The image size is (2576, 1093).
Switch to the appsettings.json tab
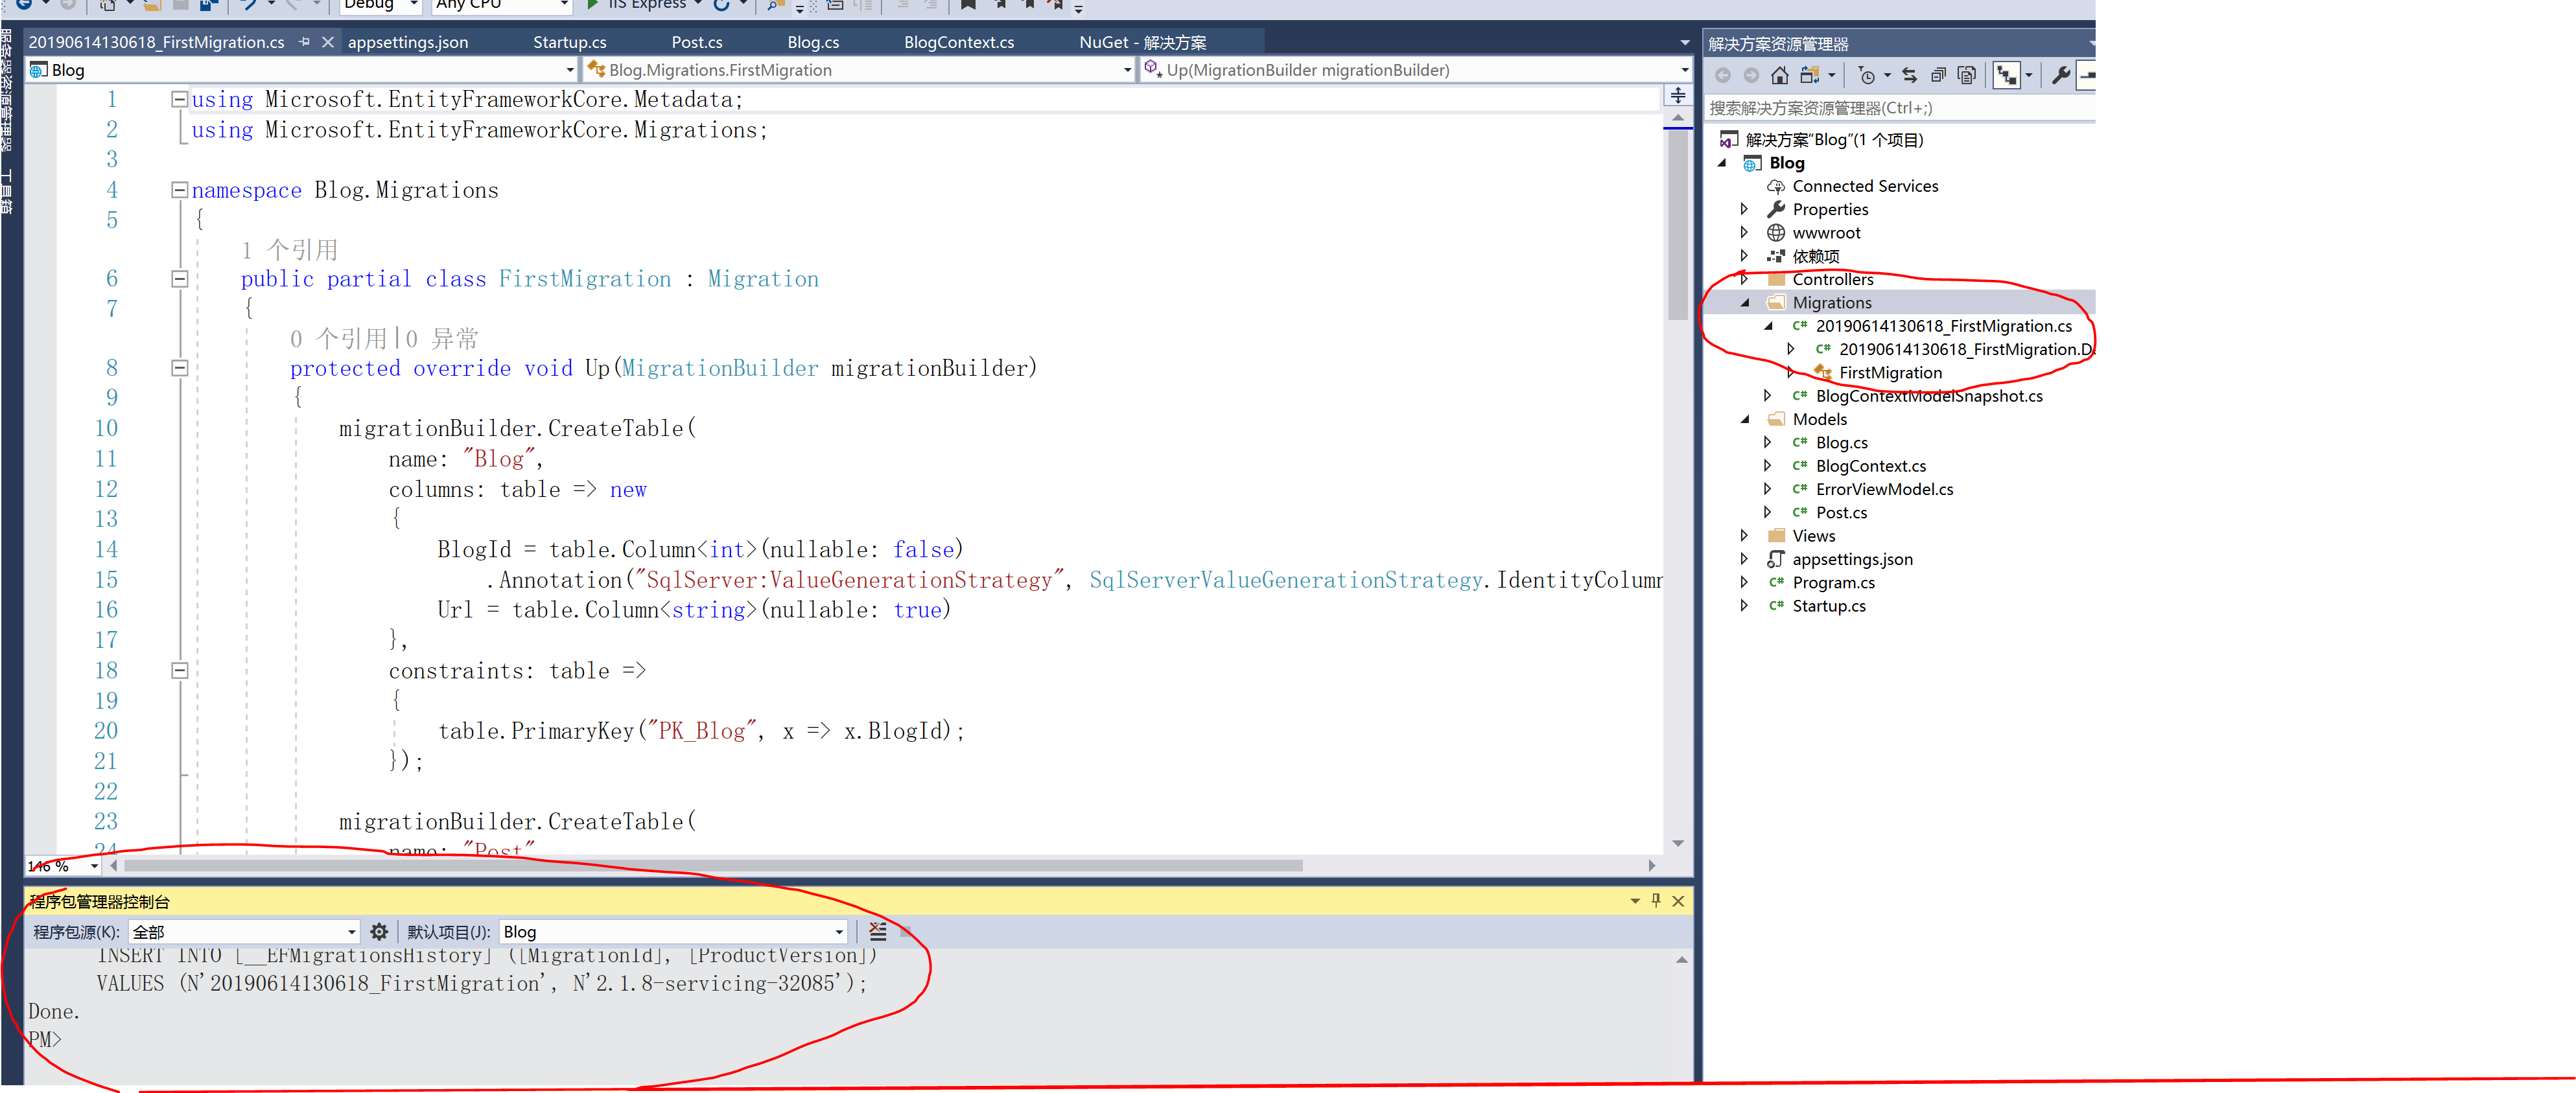(407, 42)
